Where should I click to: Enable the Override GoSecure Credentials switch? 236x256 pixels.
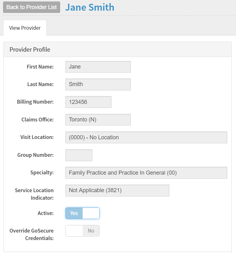point(82,231)
